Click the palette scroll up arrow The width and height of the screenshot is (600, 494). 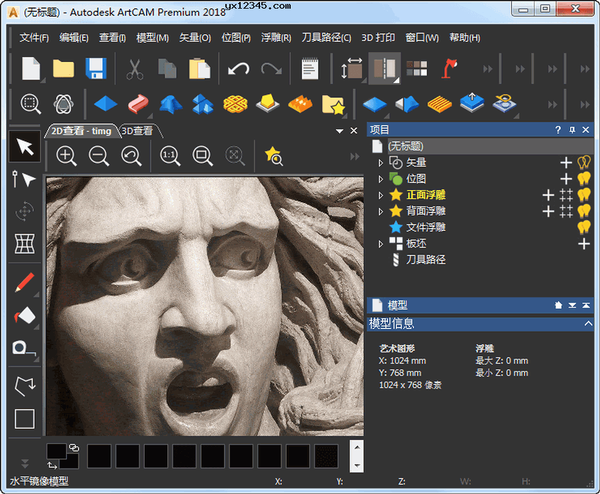(357, 447)
